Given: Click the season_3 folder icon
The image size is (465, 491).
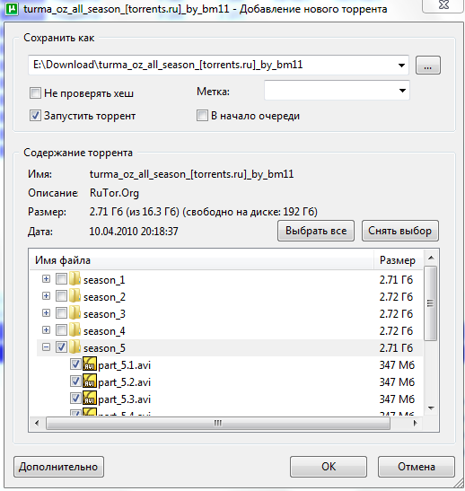Looking at the screenshot, I should tap(75, 313).
